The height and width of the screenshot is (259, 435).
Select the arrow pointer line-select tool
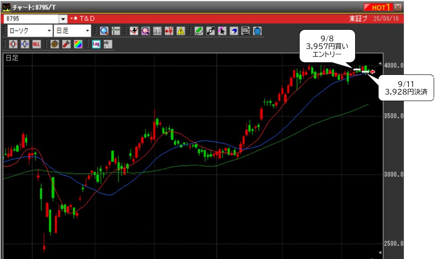point(222,31)
